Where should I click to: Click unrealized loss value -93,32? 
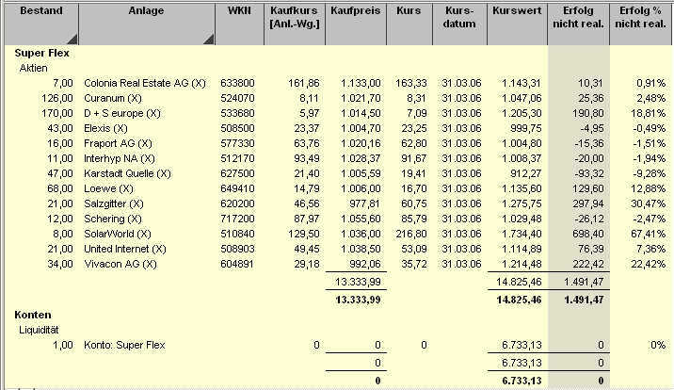click(x=589, y=173)
